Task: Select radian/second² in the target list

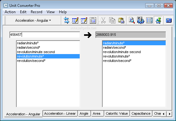Action: (x=134, y=47)
